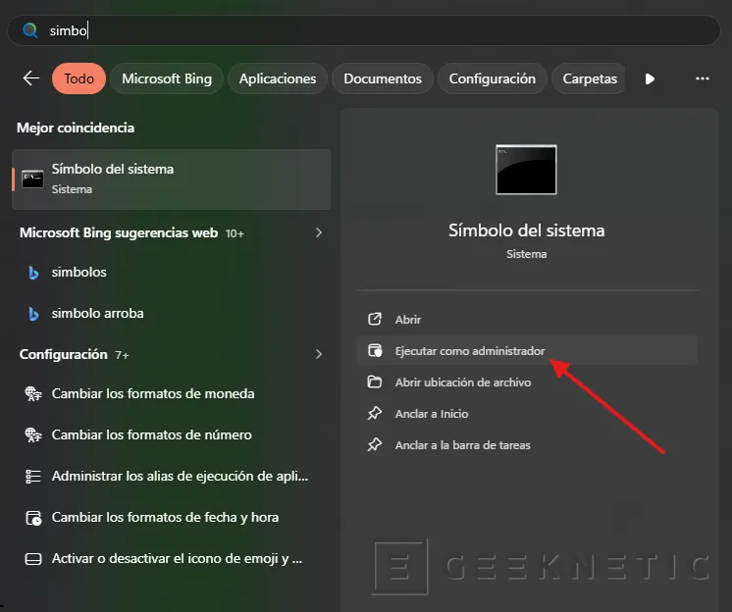Viewport: 732px width, 612px height.
Task: Choose Abrir ubicación de archivo
Action: [x=527, y=382]
